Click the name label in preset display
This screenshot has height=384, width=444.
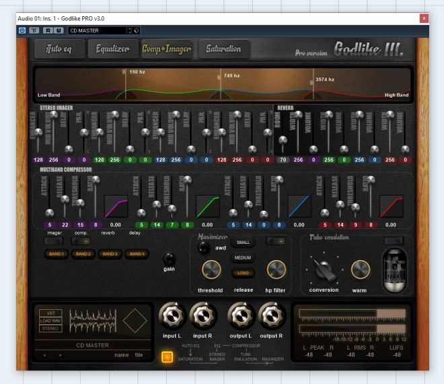click(x=122, y=355)
